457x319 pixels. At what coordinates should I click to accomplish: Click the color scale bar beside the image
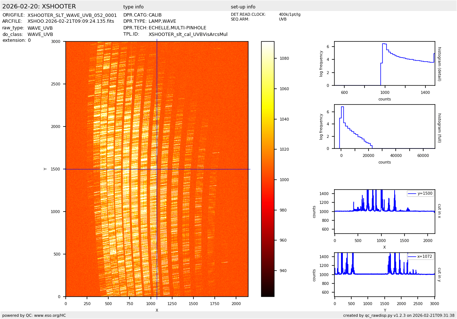[268, 169]
